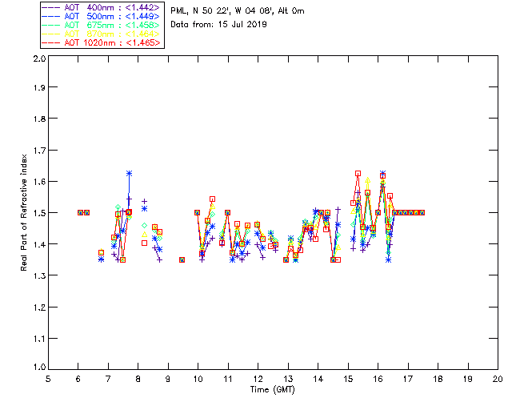Viewport: 512px width, 410px height.
Task: Click the y-axis tick label 1.3
Action: coord(39,275)
